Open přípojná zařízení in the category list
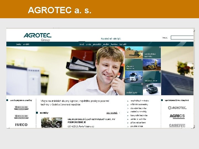 [138, 123]
